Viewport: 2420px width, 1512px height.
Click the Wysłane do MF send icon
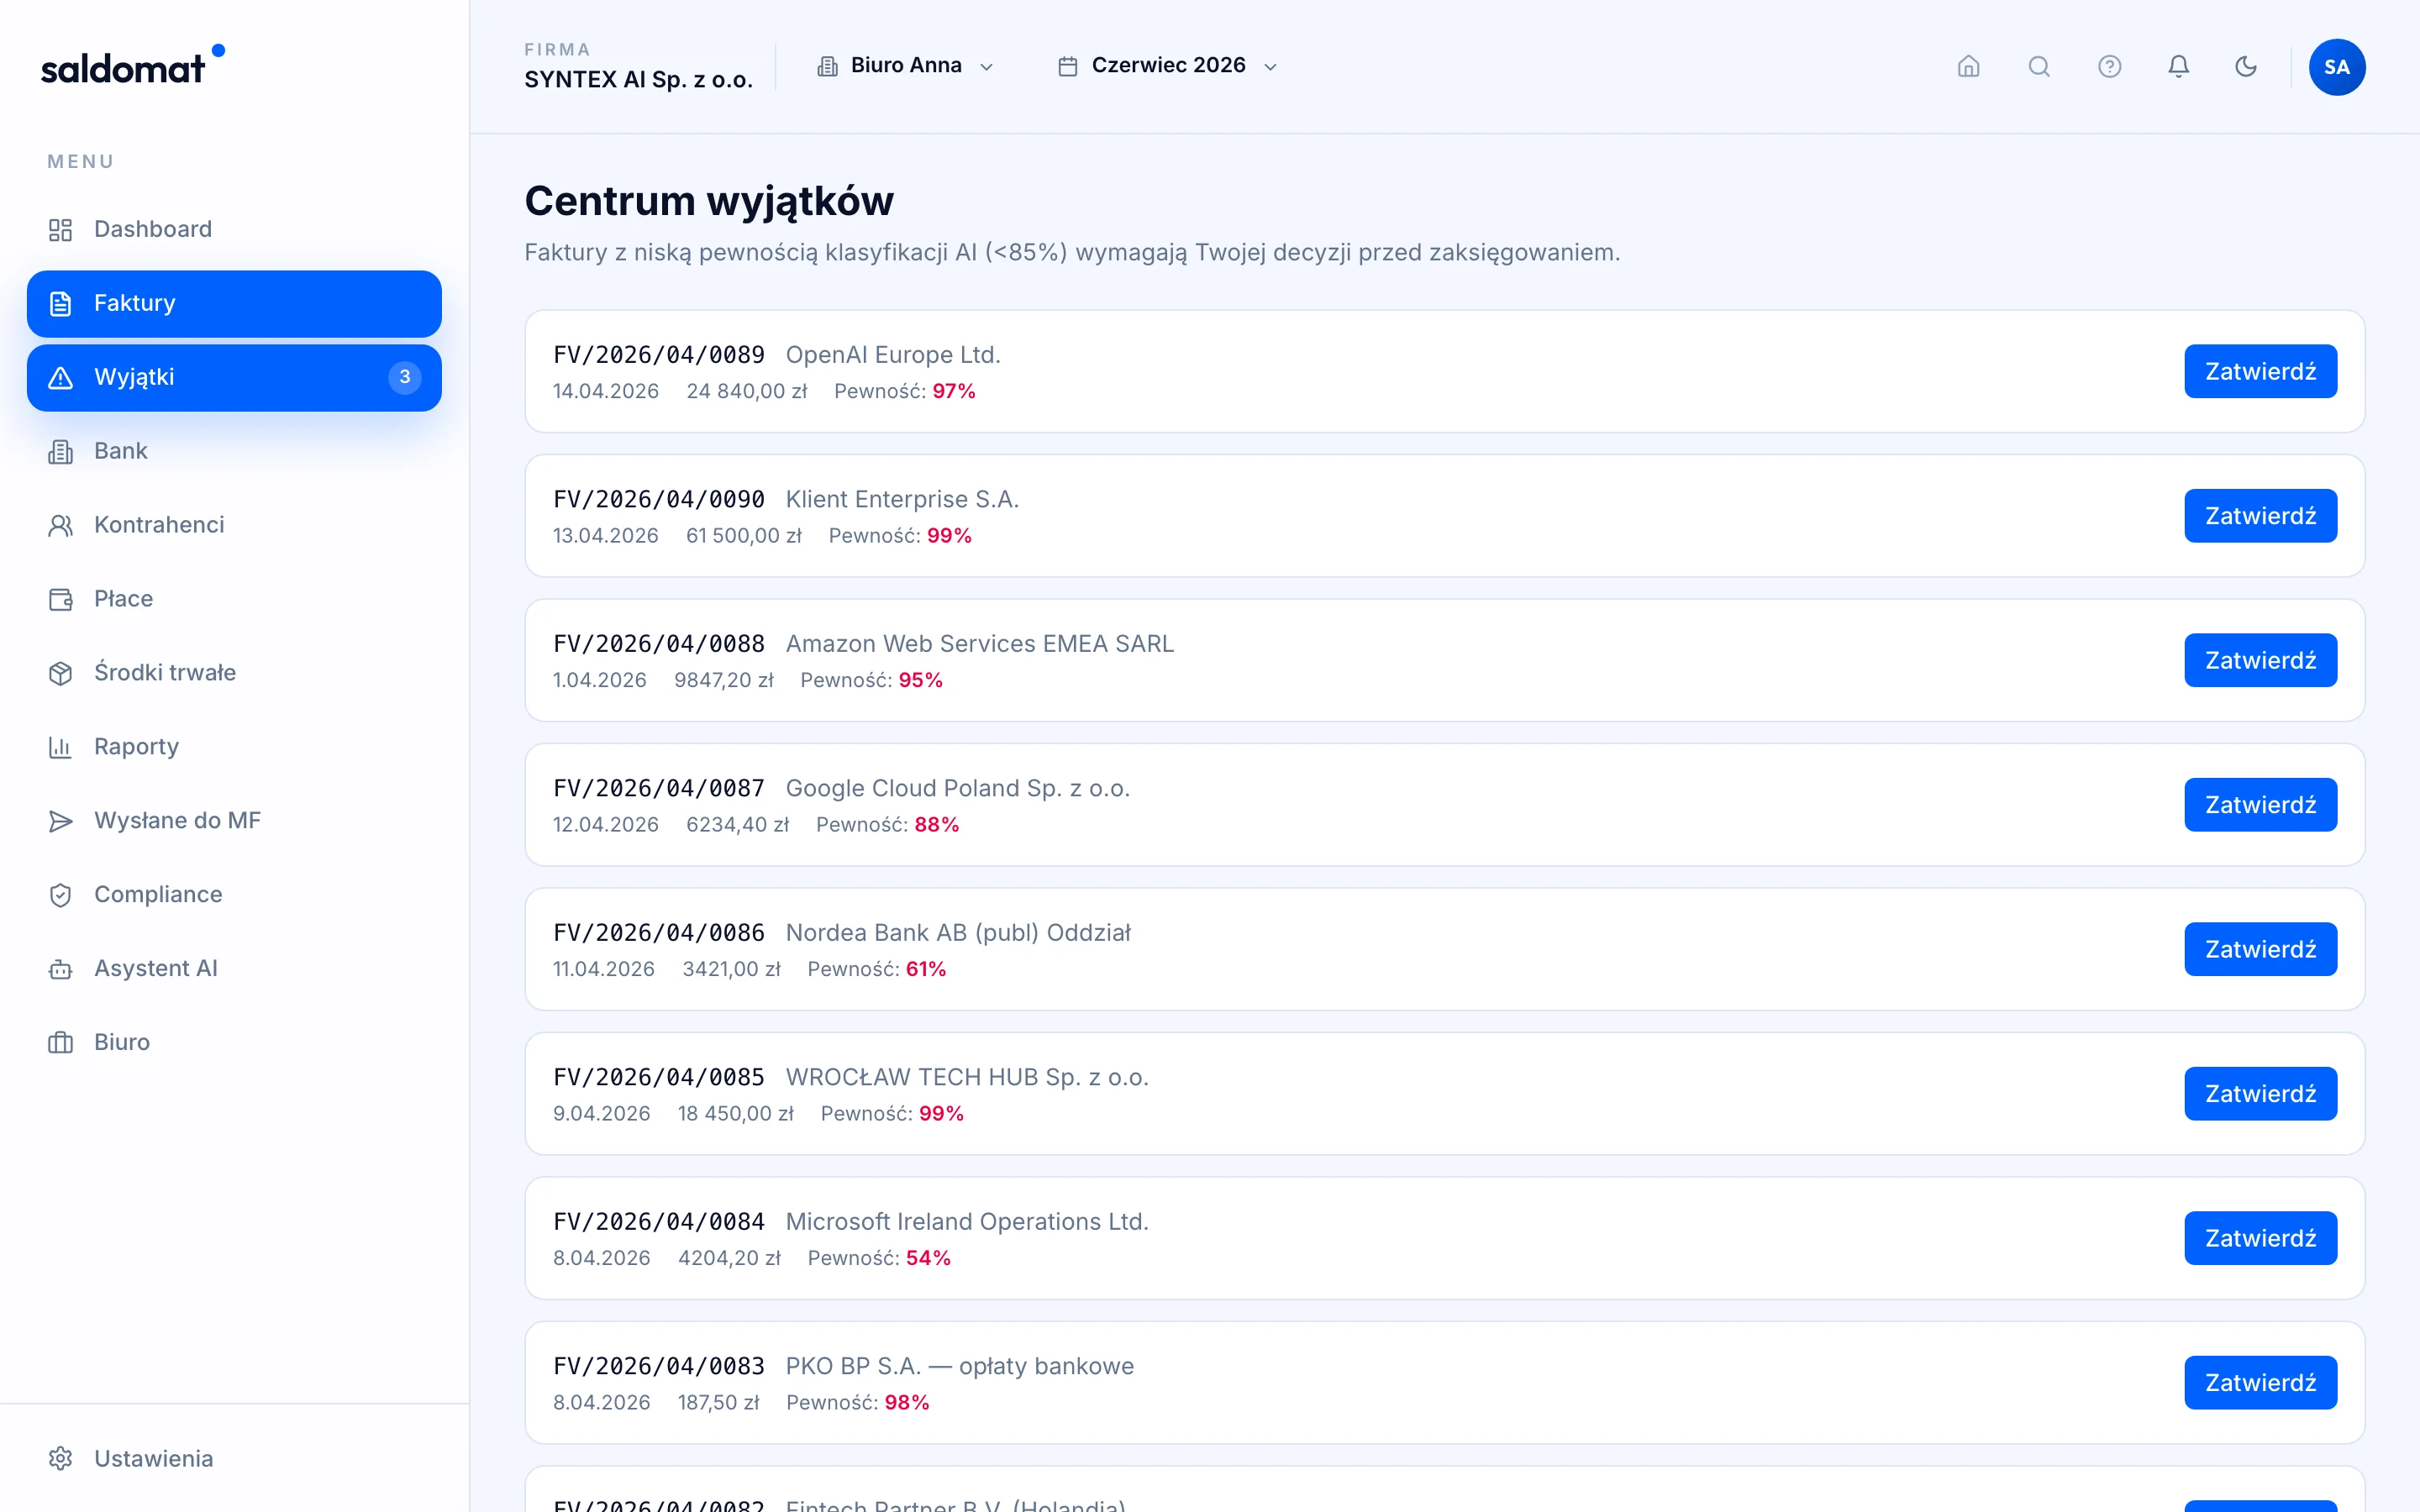point(60,822)
